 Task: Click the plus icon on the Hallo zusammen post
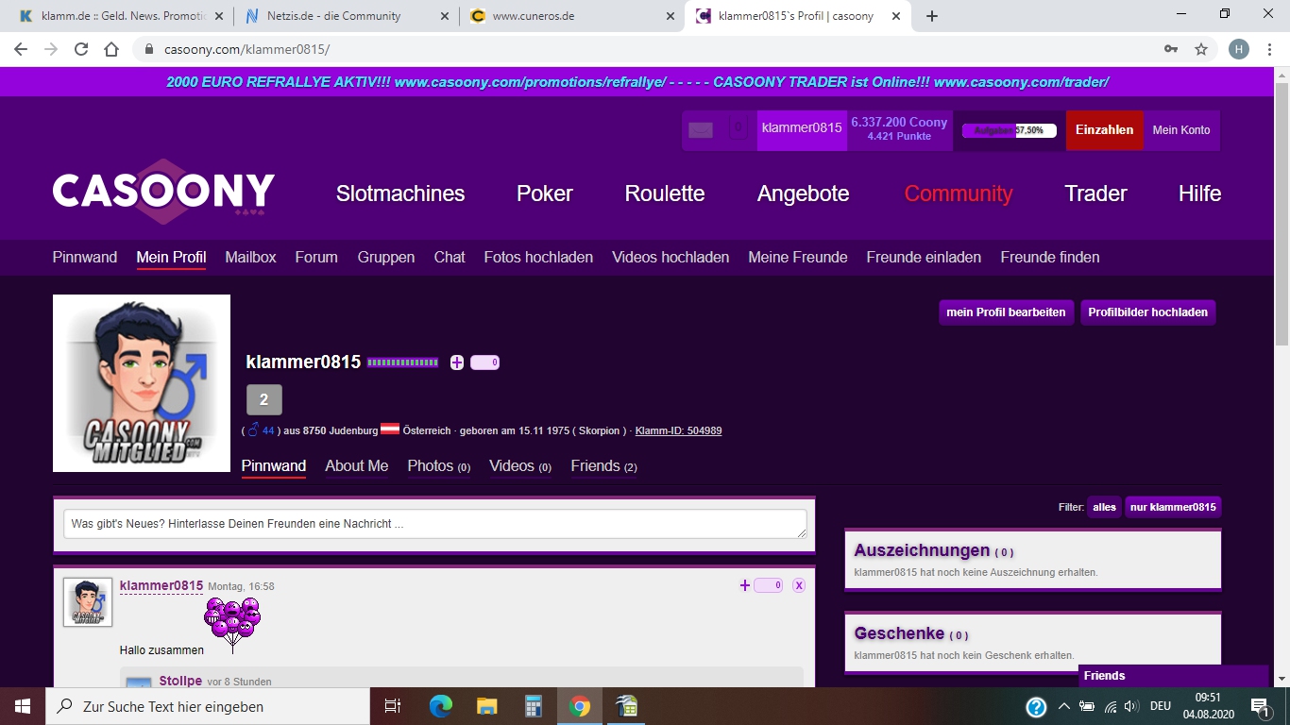[x=744, y=585]
